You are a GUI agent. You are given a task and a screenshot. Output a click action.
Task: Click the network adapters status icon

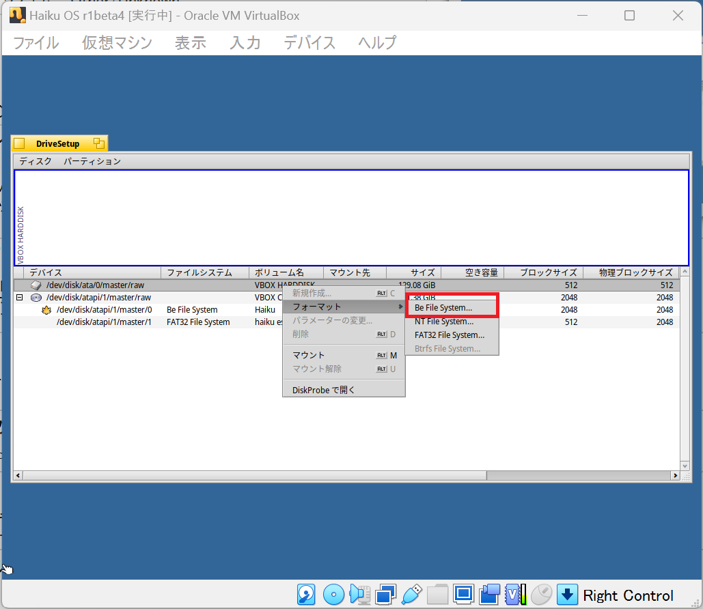point(385,595)
